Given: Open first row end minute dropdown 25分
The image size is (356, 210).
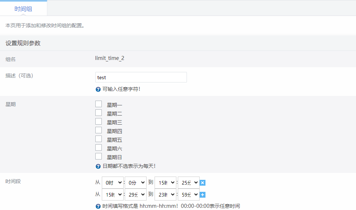Looking at the screenshot, I should click(188, 183).
